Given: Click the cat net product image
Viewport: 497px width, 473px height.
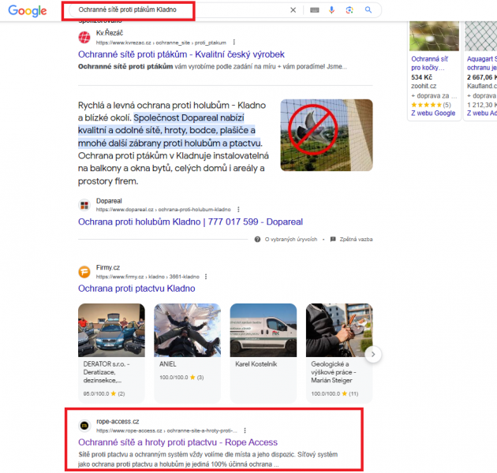Looking at the screenshot, I should coord(434,35).
